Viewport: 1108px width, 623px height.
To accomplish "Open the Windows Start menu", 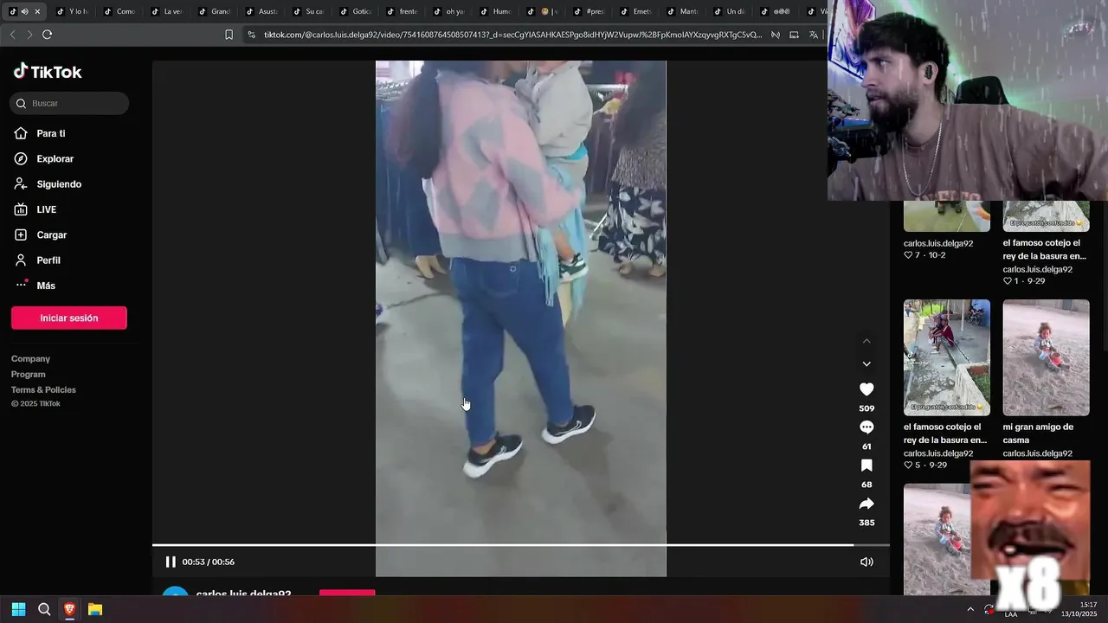I will [18, 609].
